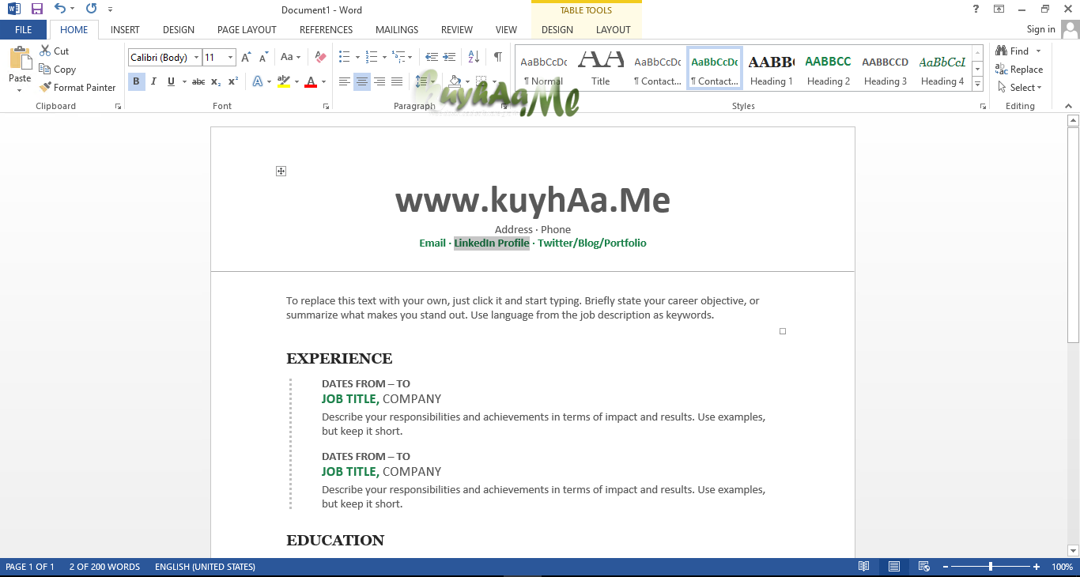Expand the numbering list dropdown

(384, 58)
